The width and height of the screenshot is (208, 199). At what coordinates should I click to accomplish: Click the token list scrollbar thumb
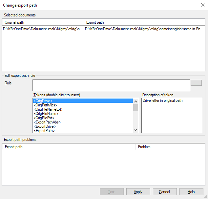pos(136,108)
